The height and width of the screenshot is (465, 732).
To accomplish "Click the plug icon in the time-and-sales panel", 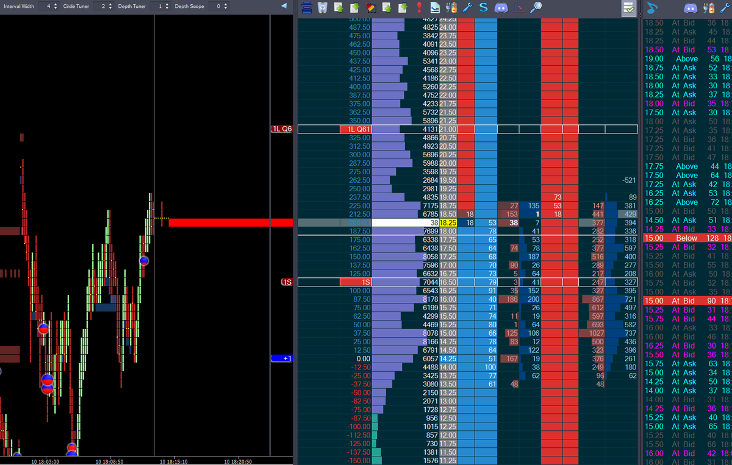I will [x=708, y=8].
